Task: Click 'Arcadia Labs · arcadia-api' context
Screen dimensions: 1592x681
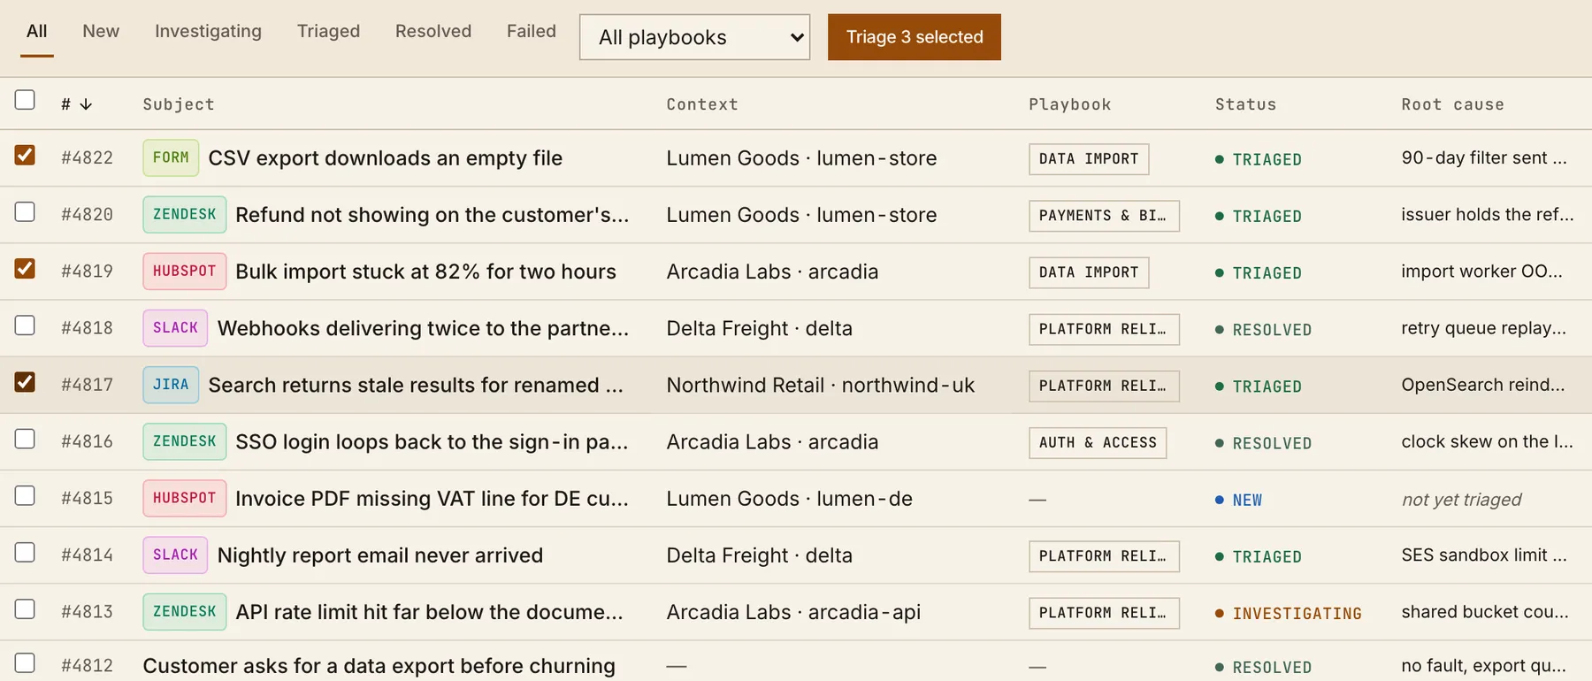Action: tap(793, 612)
